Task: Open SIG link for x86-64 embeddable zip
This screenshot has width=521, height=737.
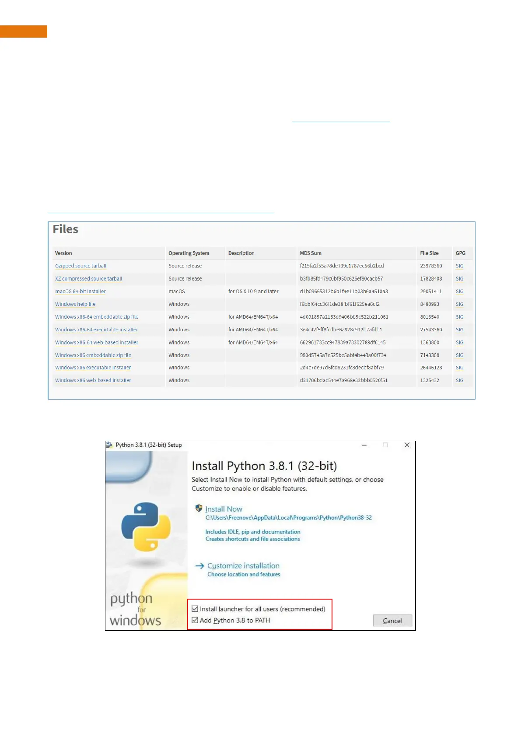Action: pos(459,316)
